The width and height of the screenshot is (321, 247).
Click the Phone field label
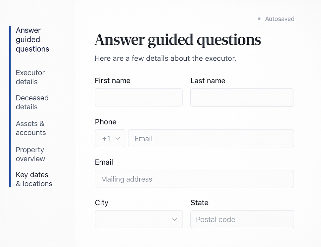click(106, 122)
